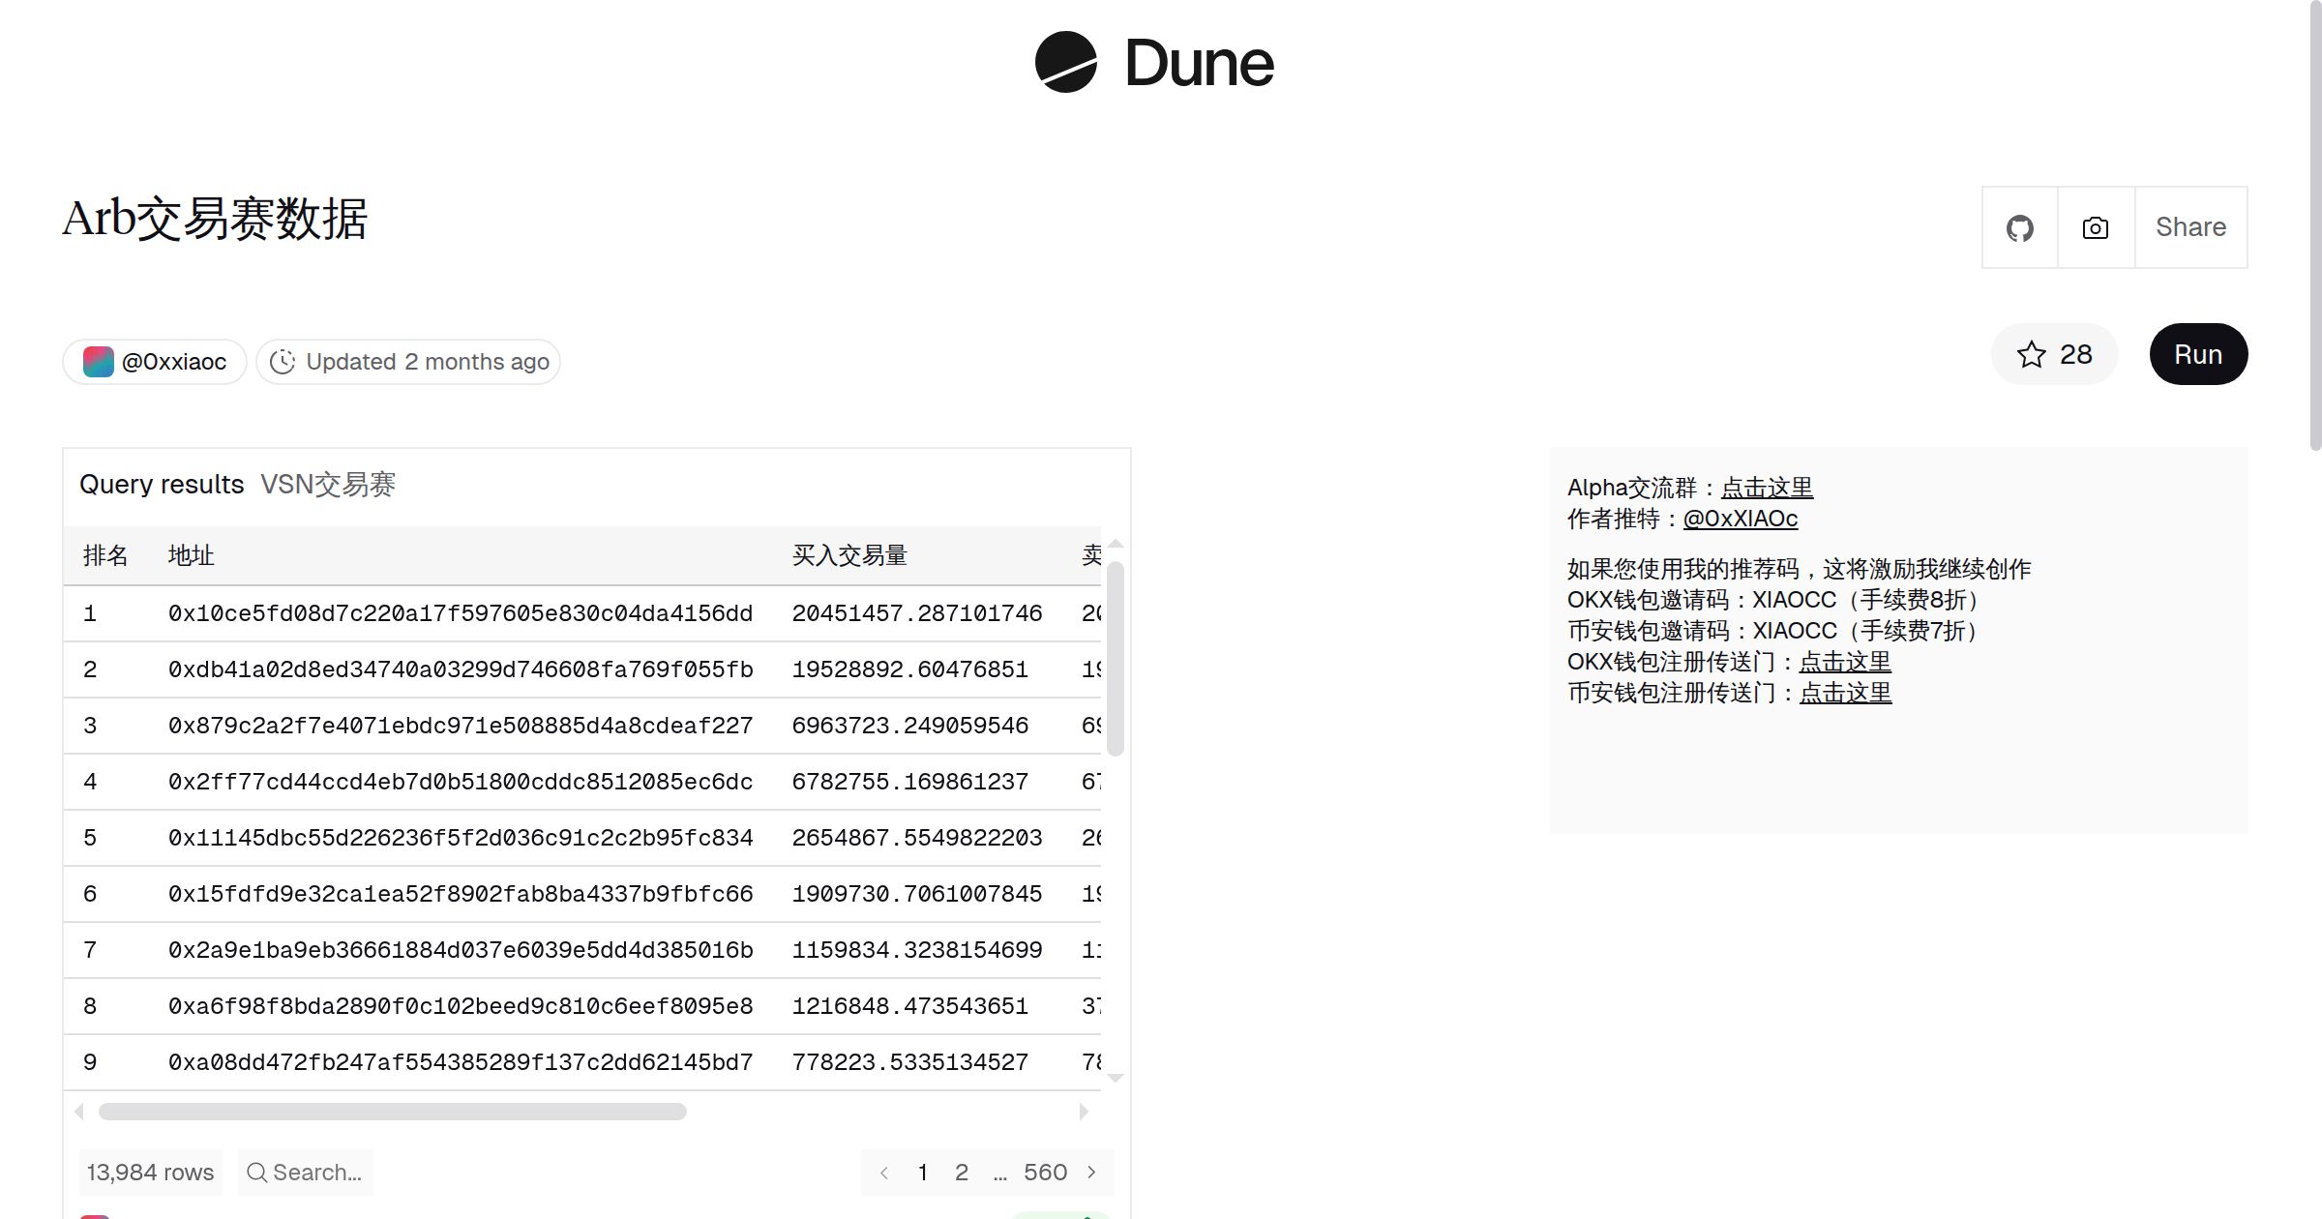Jump to results page 560

(x=1045, y=1172)
